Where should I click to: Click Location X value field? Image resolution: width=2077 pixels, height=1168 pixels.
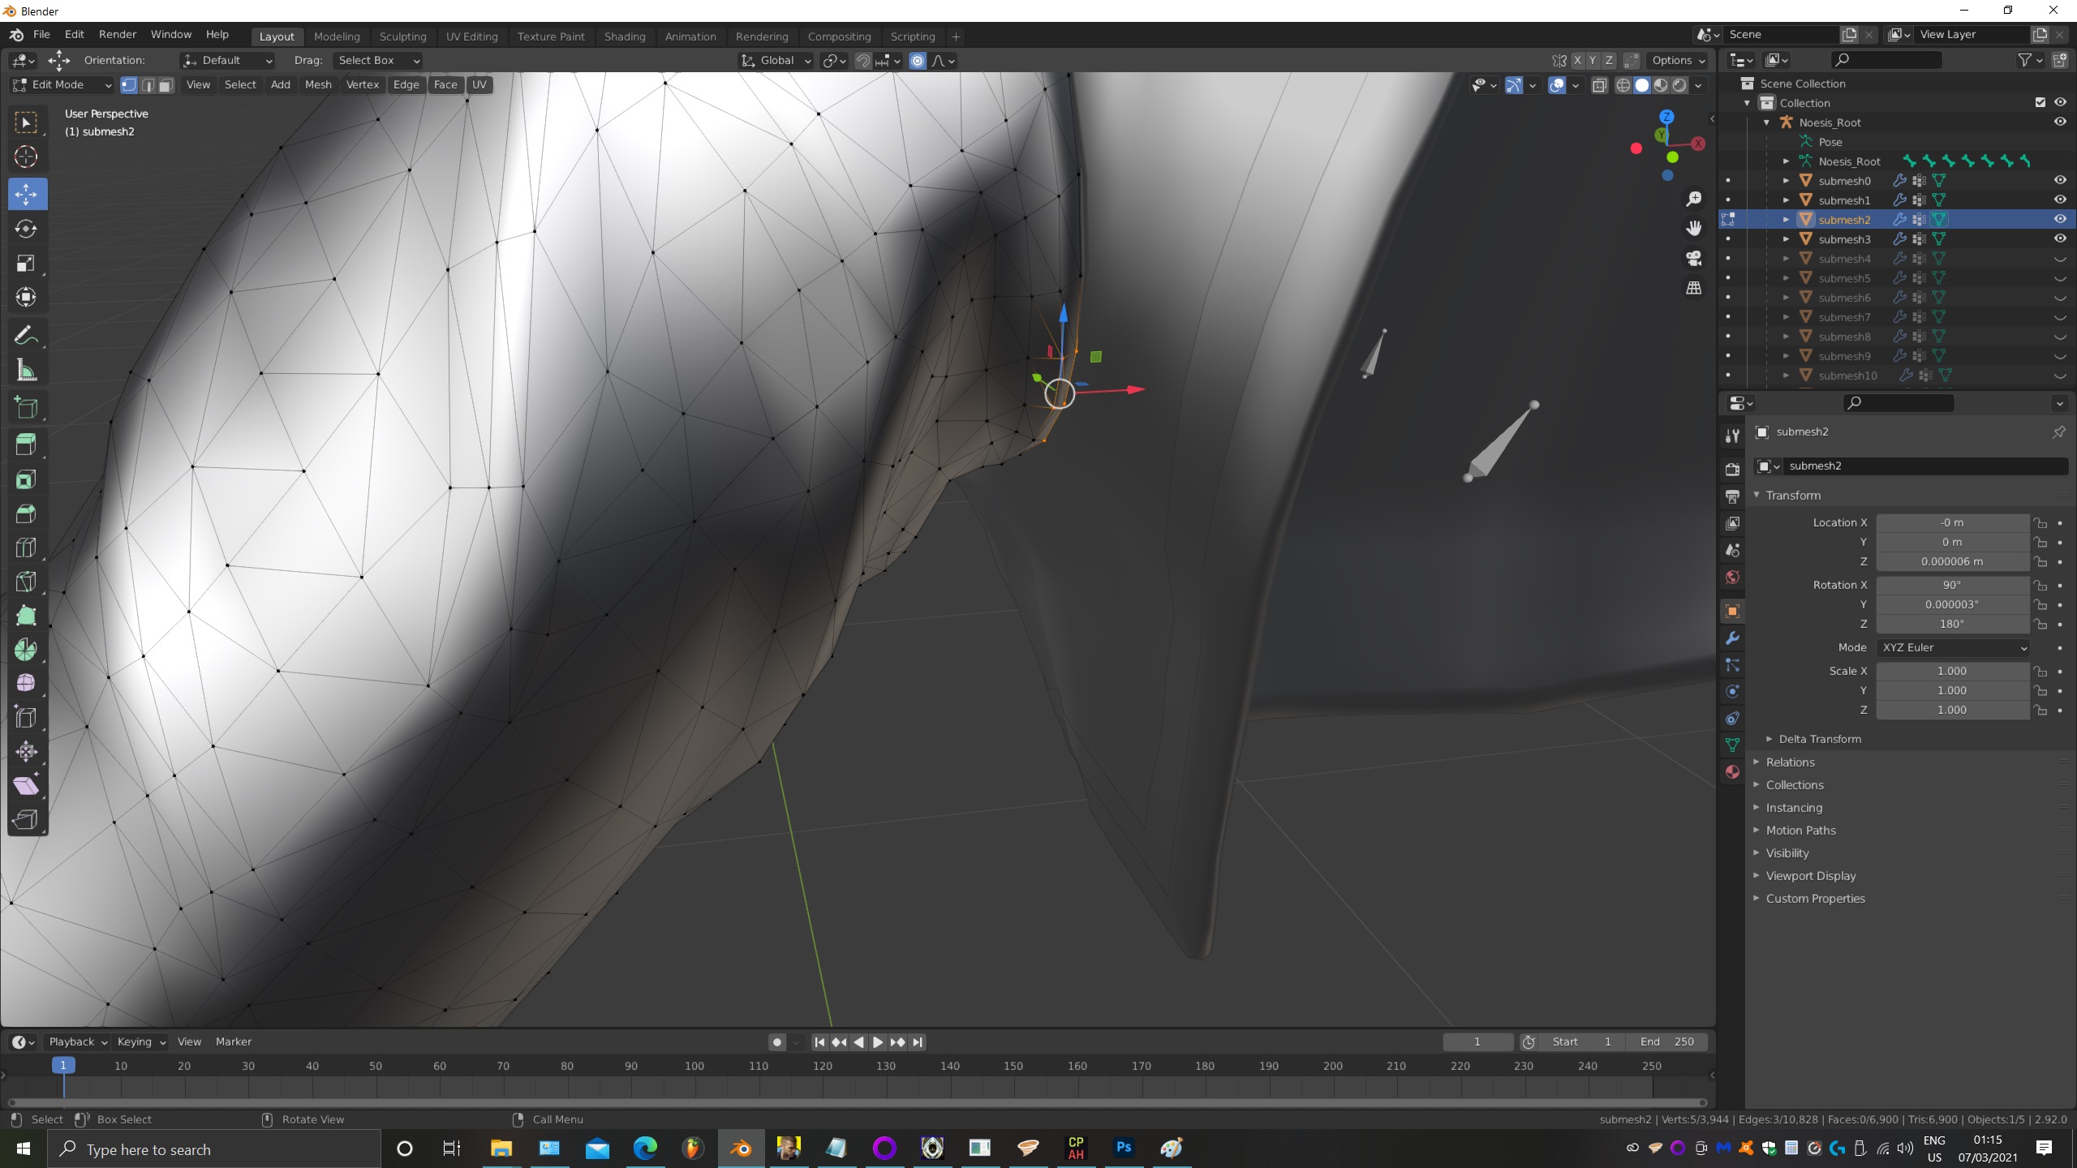[1952, 522]
